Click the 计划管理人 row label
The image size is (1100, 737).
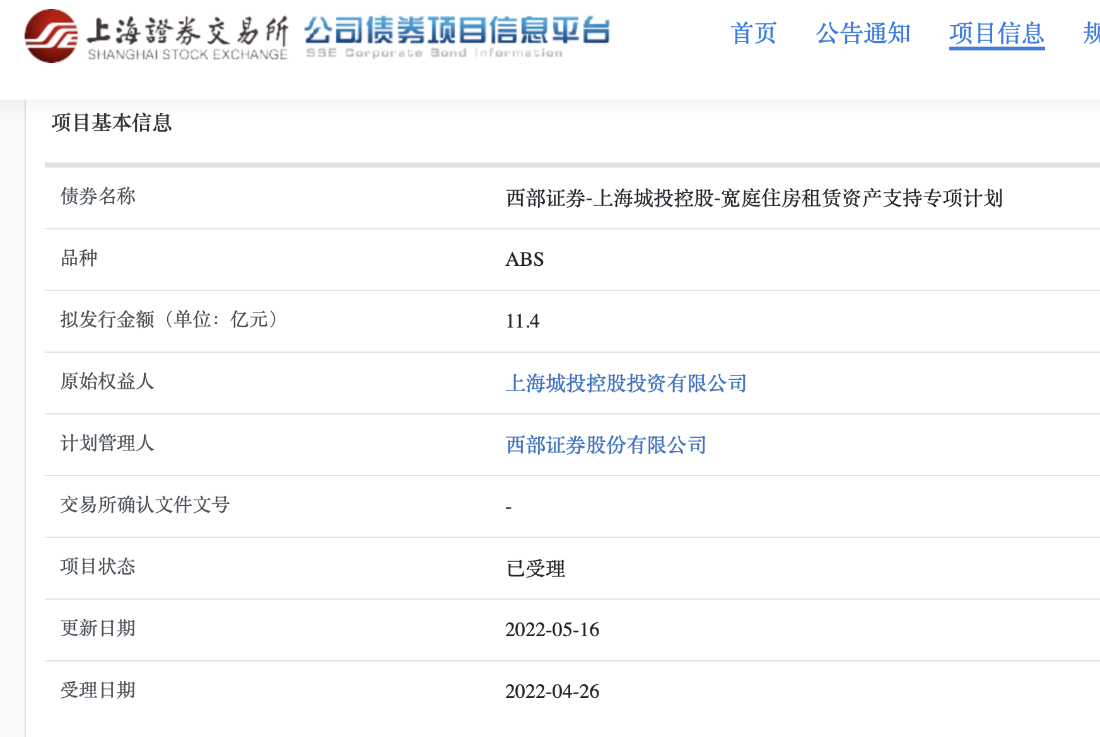tap(107, 443)
